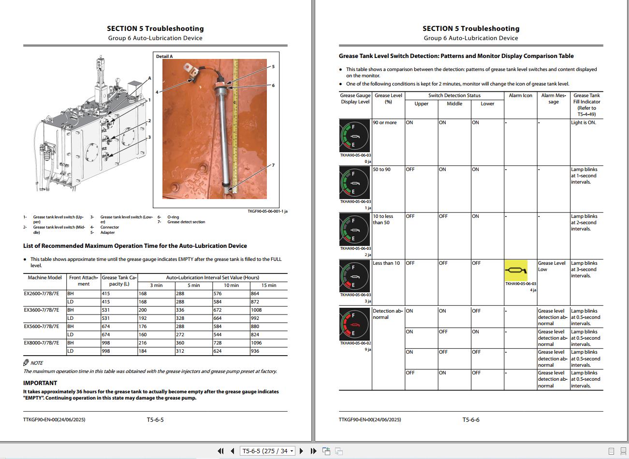
Task: Click the 'Light is ON.' cell
Action: tap(584, 123)
